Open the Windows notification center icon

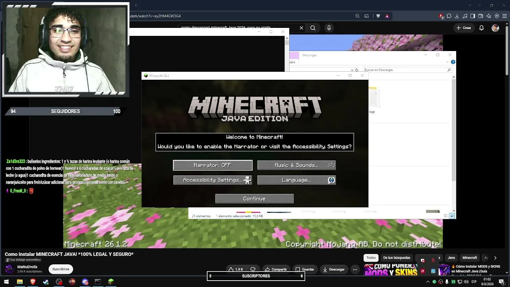502,282
